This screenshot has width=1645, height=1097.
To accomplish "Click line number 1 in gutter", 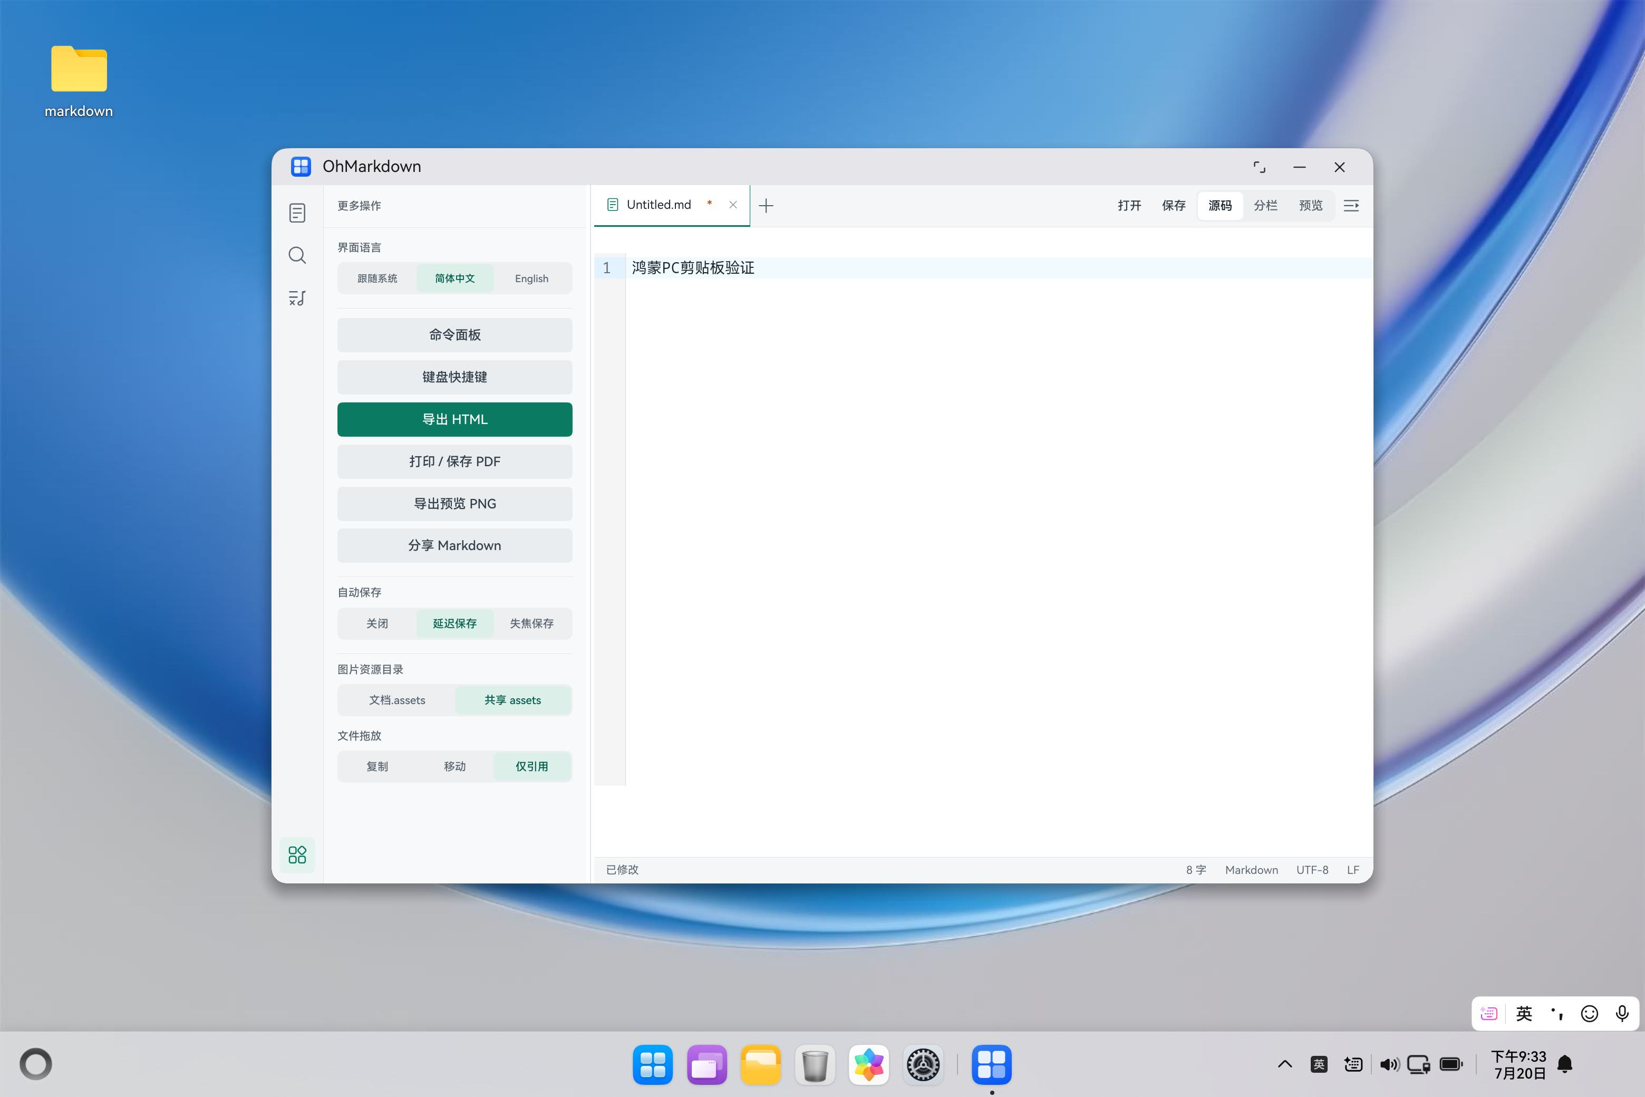I will click(x=607, y=268).
